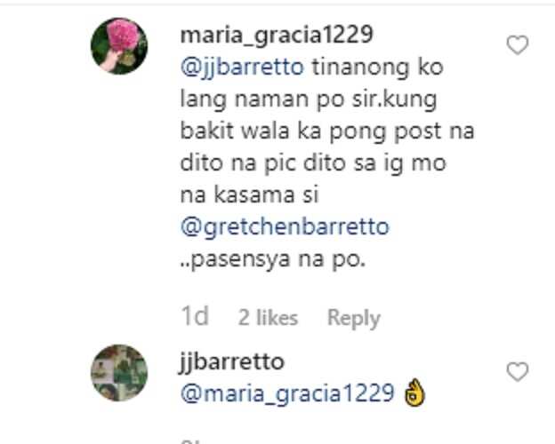Visit the jjbarretto username above the reply
This screenshot has height=444, width=555.
(x=232, y=362)
